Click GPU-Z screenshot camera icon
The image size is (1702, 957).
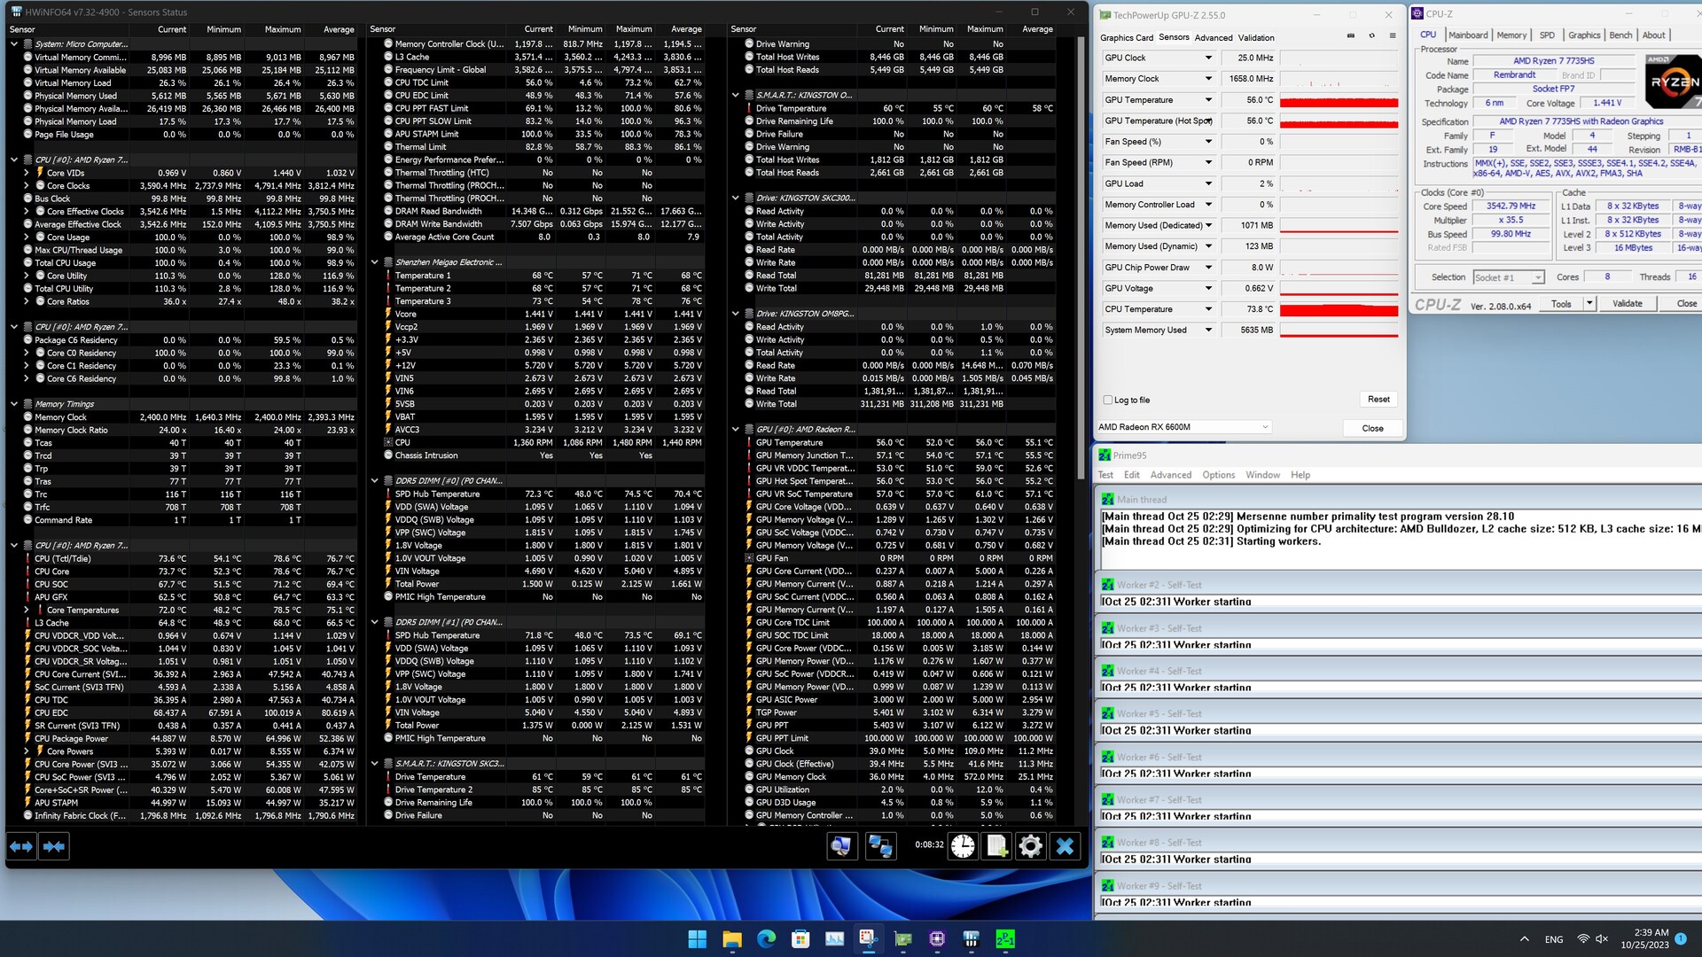point(1351,36)
